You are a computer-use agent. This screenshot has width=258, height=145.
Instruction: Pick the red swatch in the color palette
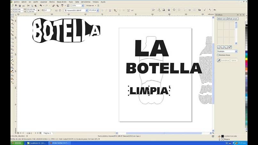(x=246, y=61)
